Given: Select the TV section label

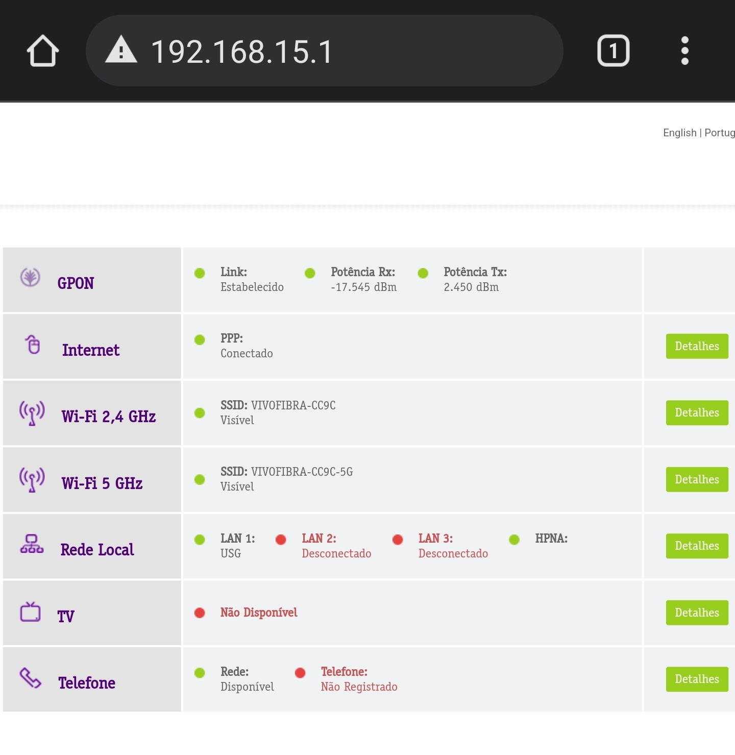Looking at the screenshot, I should (66, 617).
